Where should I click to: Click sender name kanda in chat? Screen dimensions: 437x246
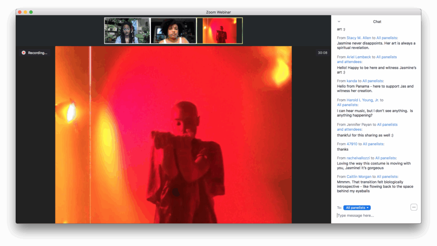(x=352, y=81)
